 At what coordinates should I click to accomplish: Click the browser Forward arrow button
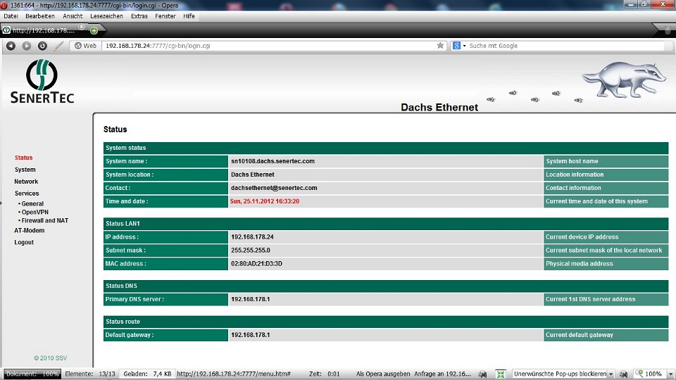[27, 46]
